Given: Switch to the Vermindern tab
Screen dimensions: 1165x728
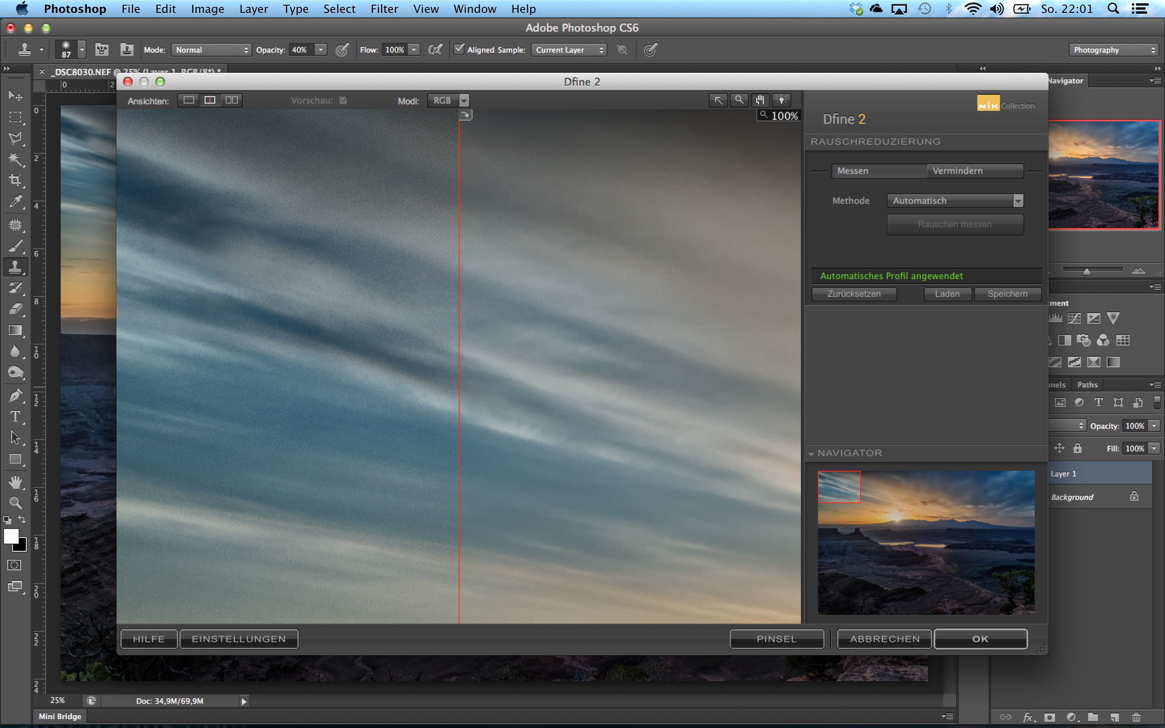Looking at the screenshot, I should point(974,171).
